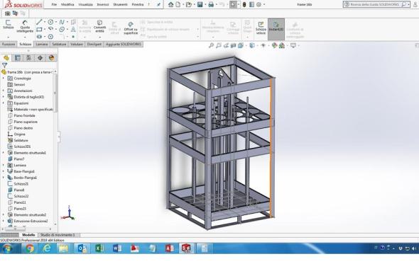419x276 pixels.
Task: Open the DisplayManager appearance tab
Action: pos(51,58)
